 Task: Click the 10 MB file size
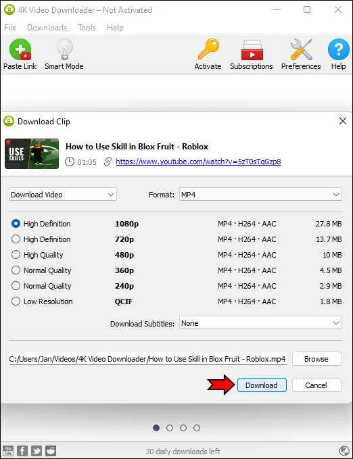coord(332,255)
